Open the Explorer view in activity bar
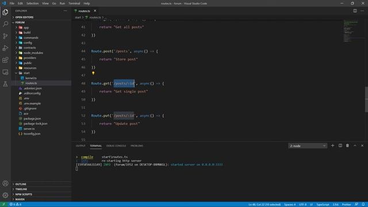 (x=5, y=12)
